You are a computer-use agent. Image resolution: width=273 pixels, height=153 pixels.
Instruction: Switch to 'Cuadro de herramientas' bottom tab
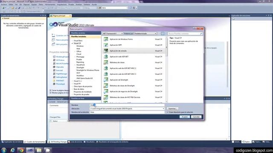point(35,142)
